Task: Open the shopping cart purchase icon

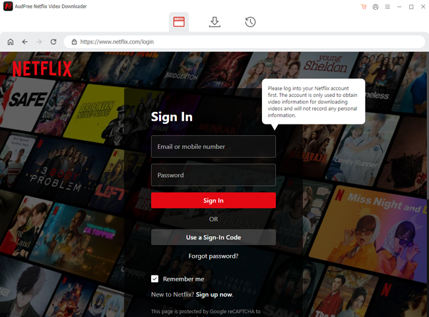Action: [364, 7]
